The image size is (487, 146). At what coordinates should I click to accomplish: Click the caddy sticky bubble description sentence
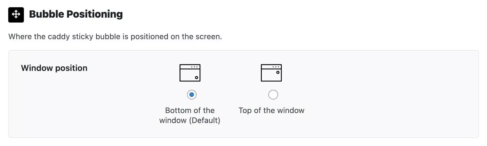[115, 36]
